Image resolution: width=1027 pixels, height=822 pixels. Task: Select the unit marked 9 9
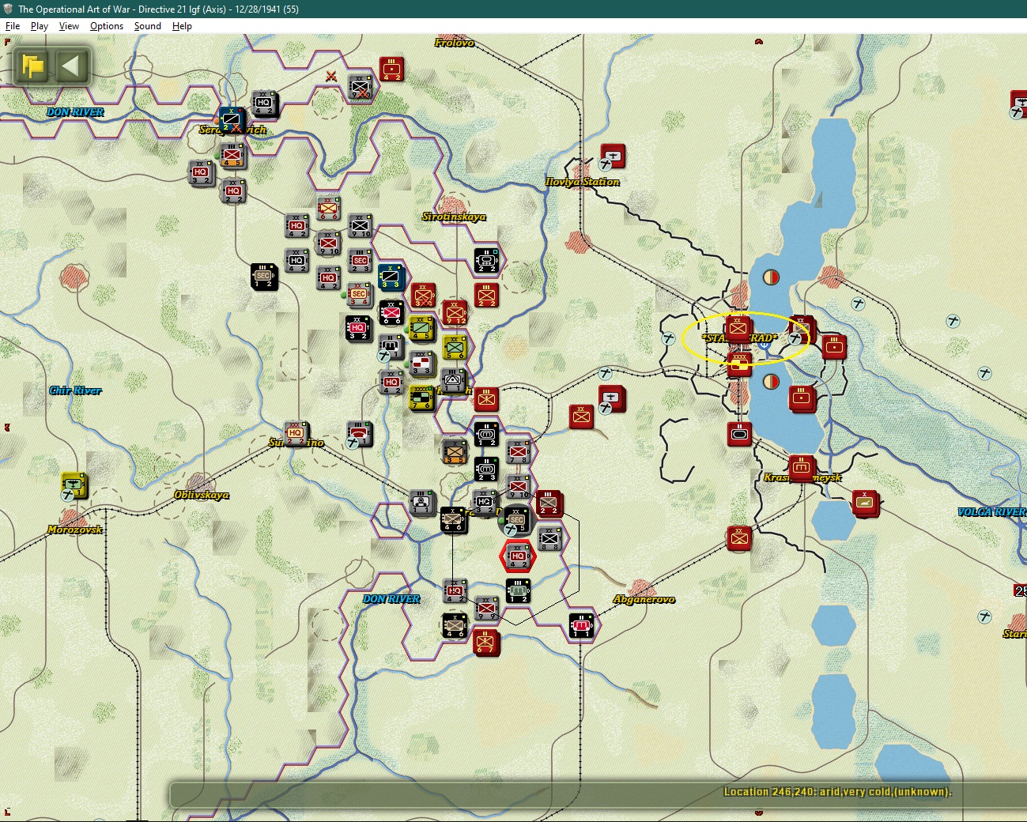pos(486,608)
